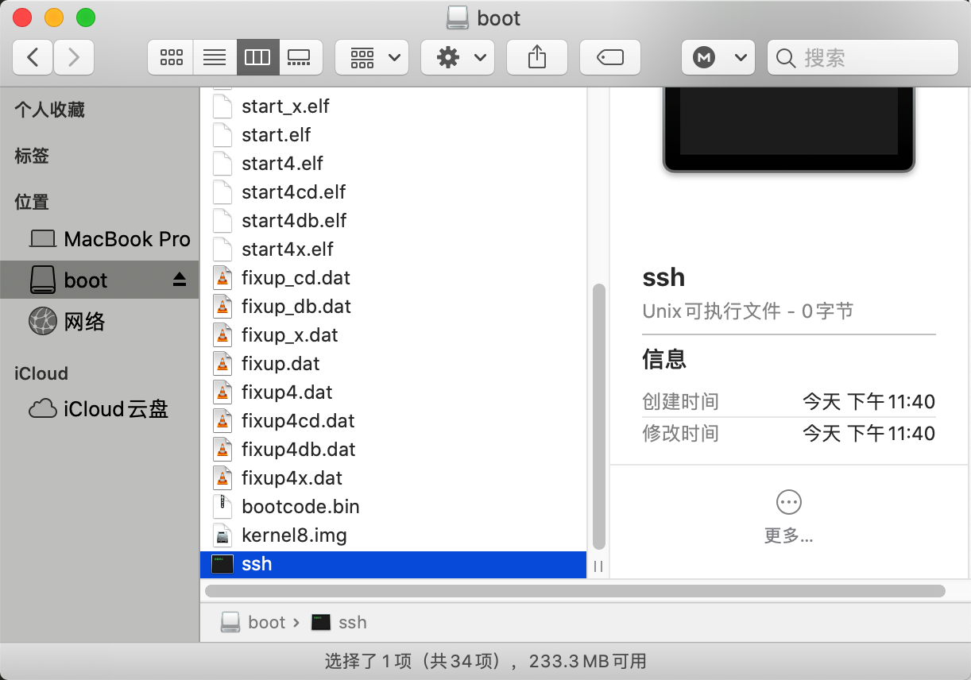This screenshot has height=680, width=971.
Task: Click the MacBook Pro laptop icon
Action: click(43, 239)
